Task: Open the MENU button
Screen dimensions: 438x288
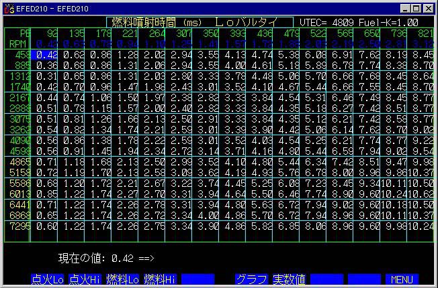Action: pos(401,278)
